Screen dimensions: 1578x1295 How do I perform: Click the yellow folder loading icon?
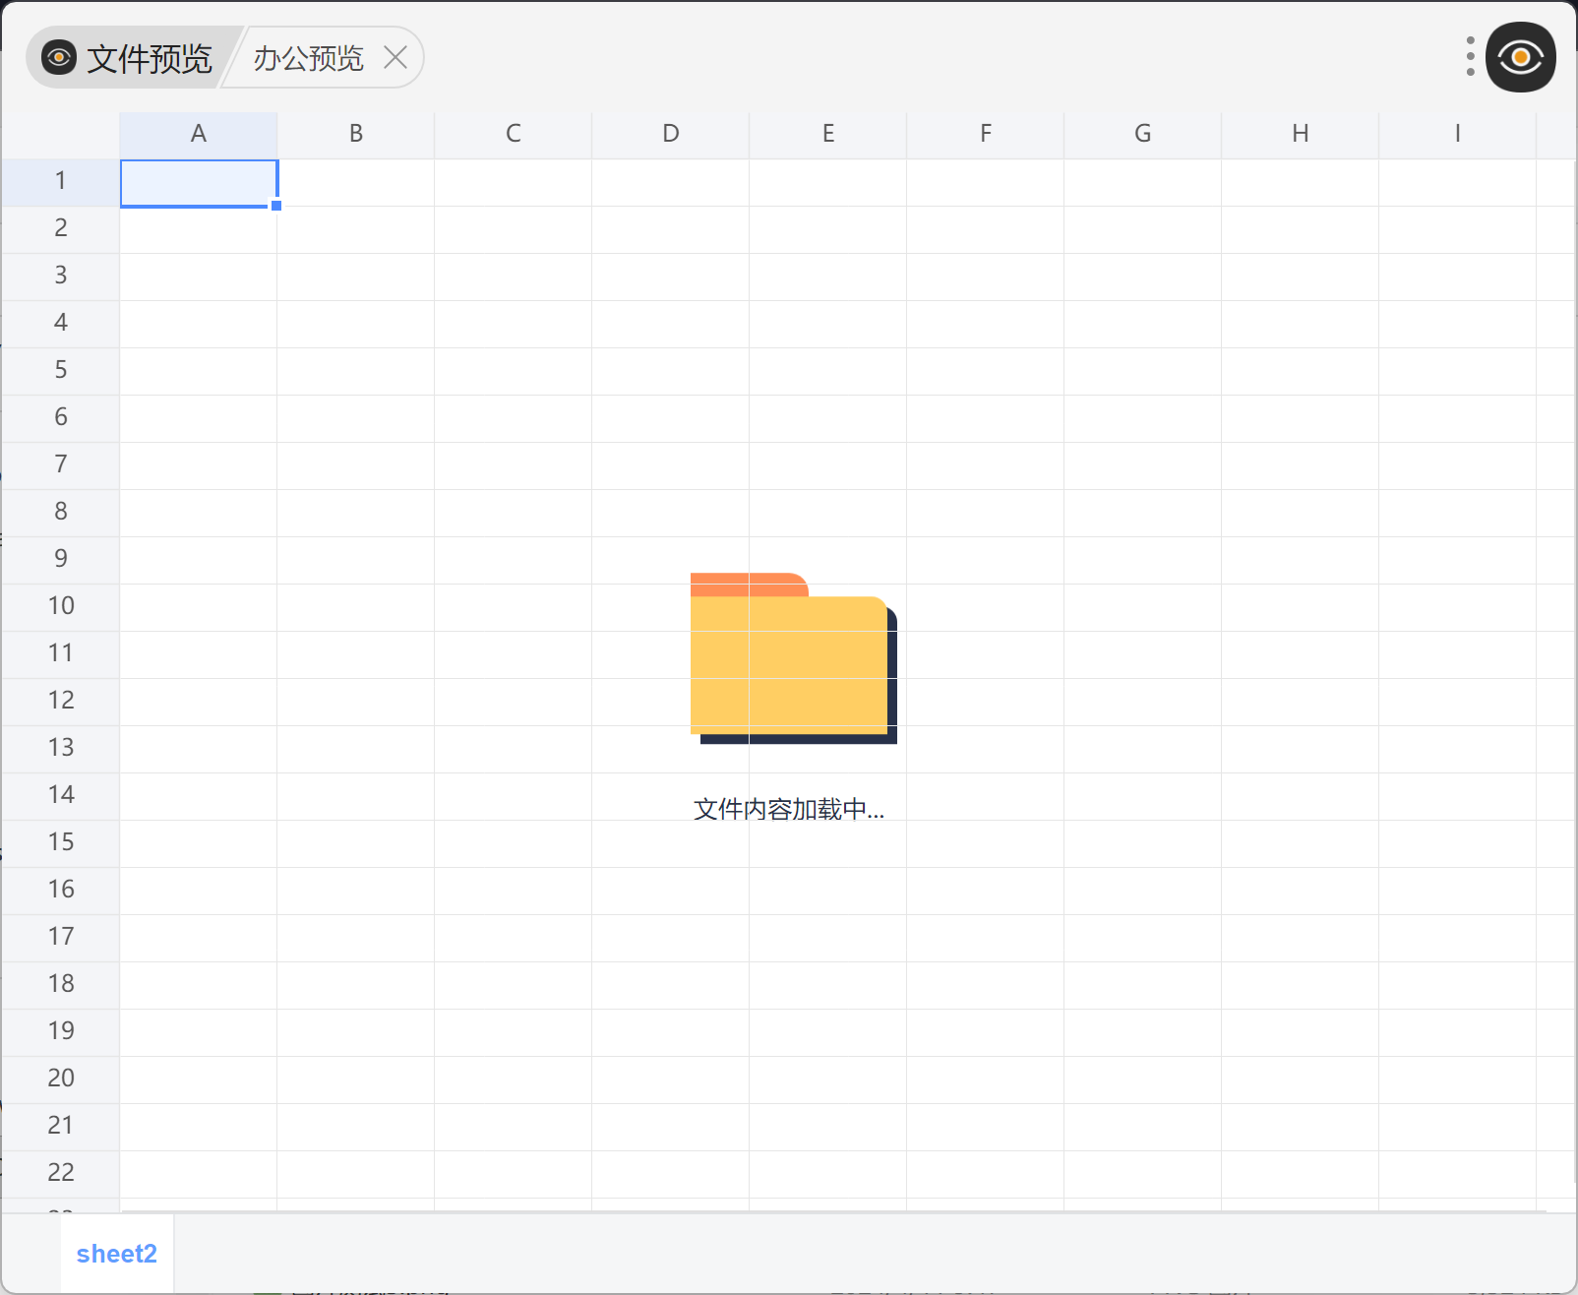click(793, 658)
